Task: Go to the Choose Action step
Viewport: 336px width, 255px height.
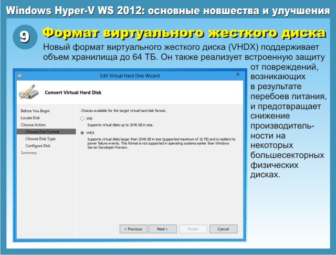Action: coord(33,125)
